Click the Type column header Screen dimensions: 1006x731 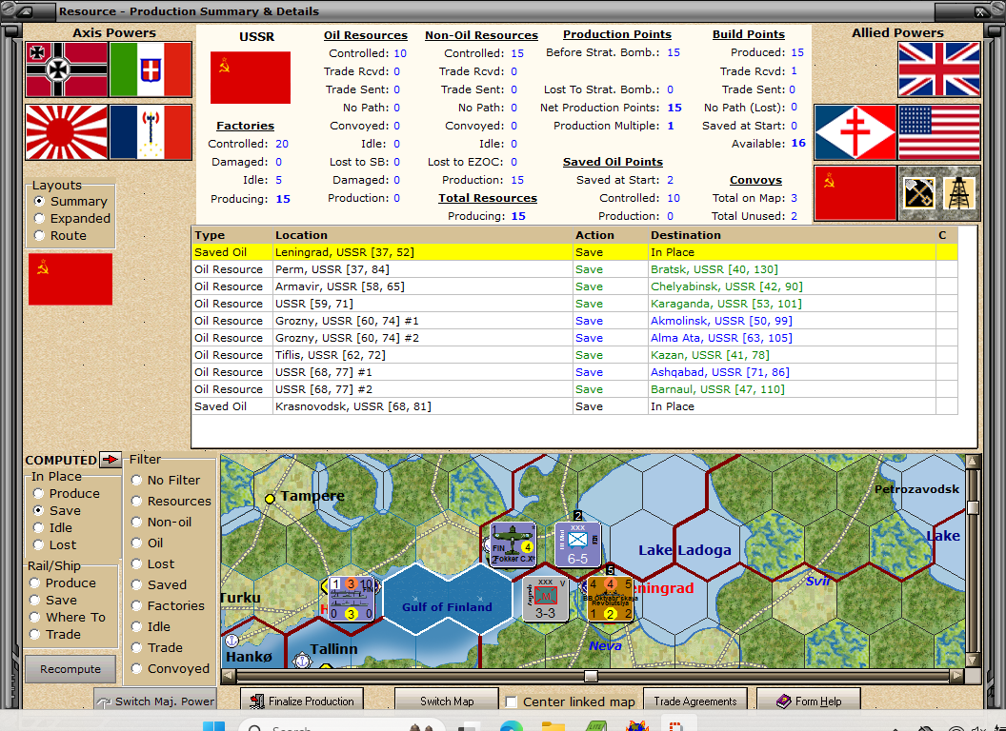(232, 235)
